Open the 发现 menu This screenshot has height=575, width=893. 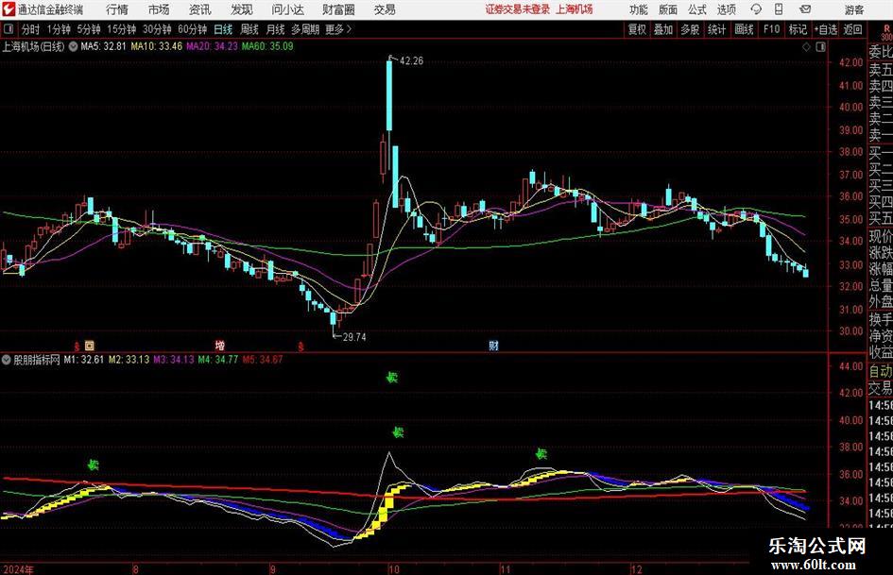coord(242,9)
